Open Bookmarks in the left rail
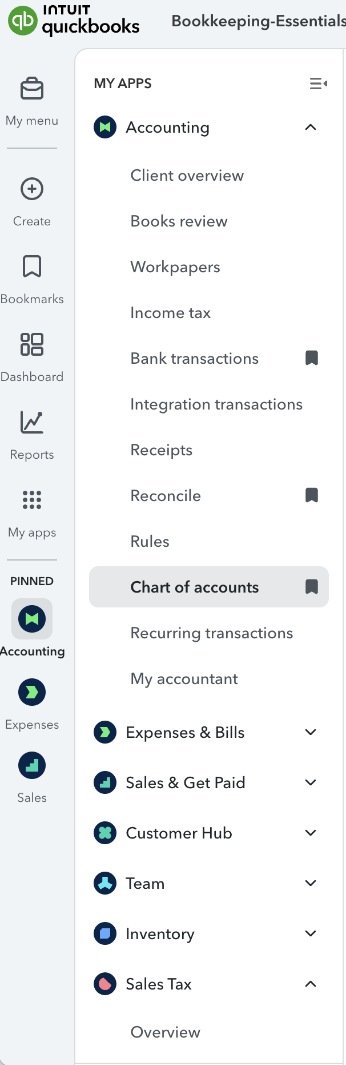 point(32,267)
